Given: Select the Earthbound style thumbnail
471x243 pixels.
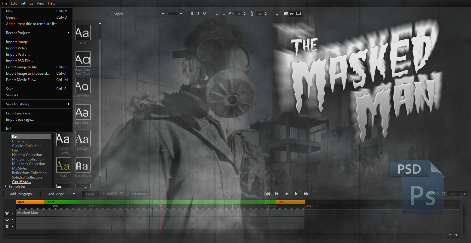Looking at the screenshot, I should click(83, 112).
